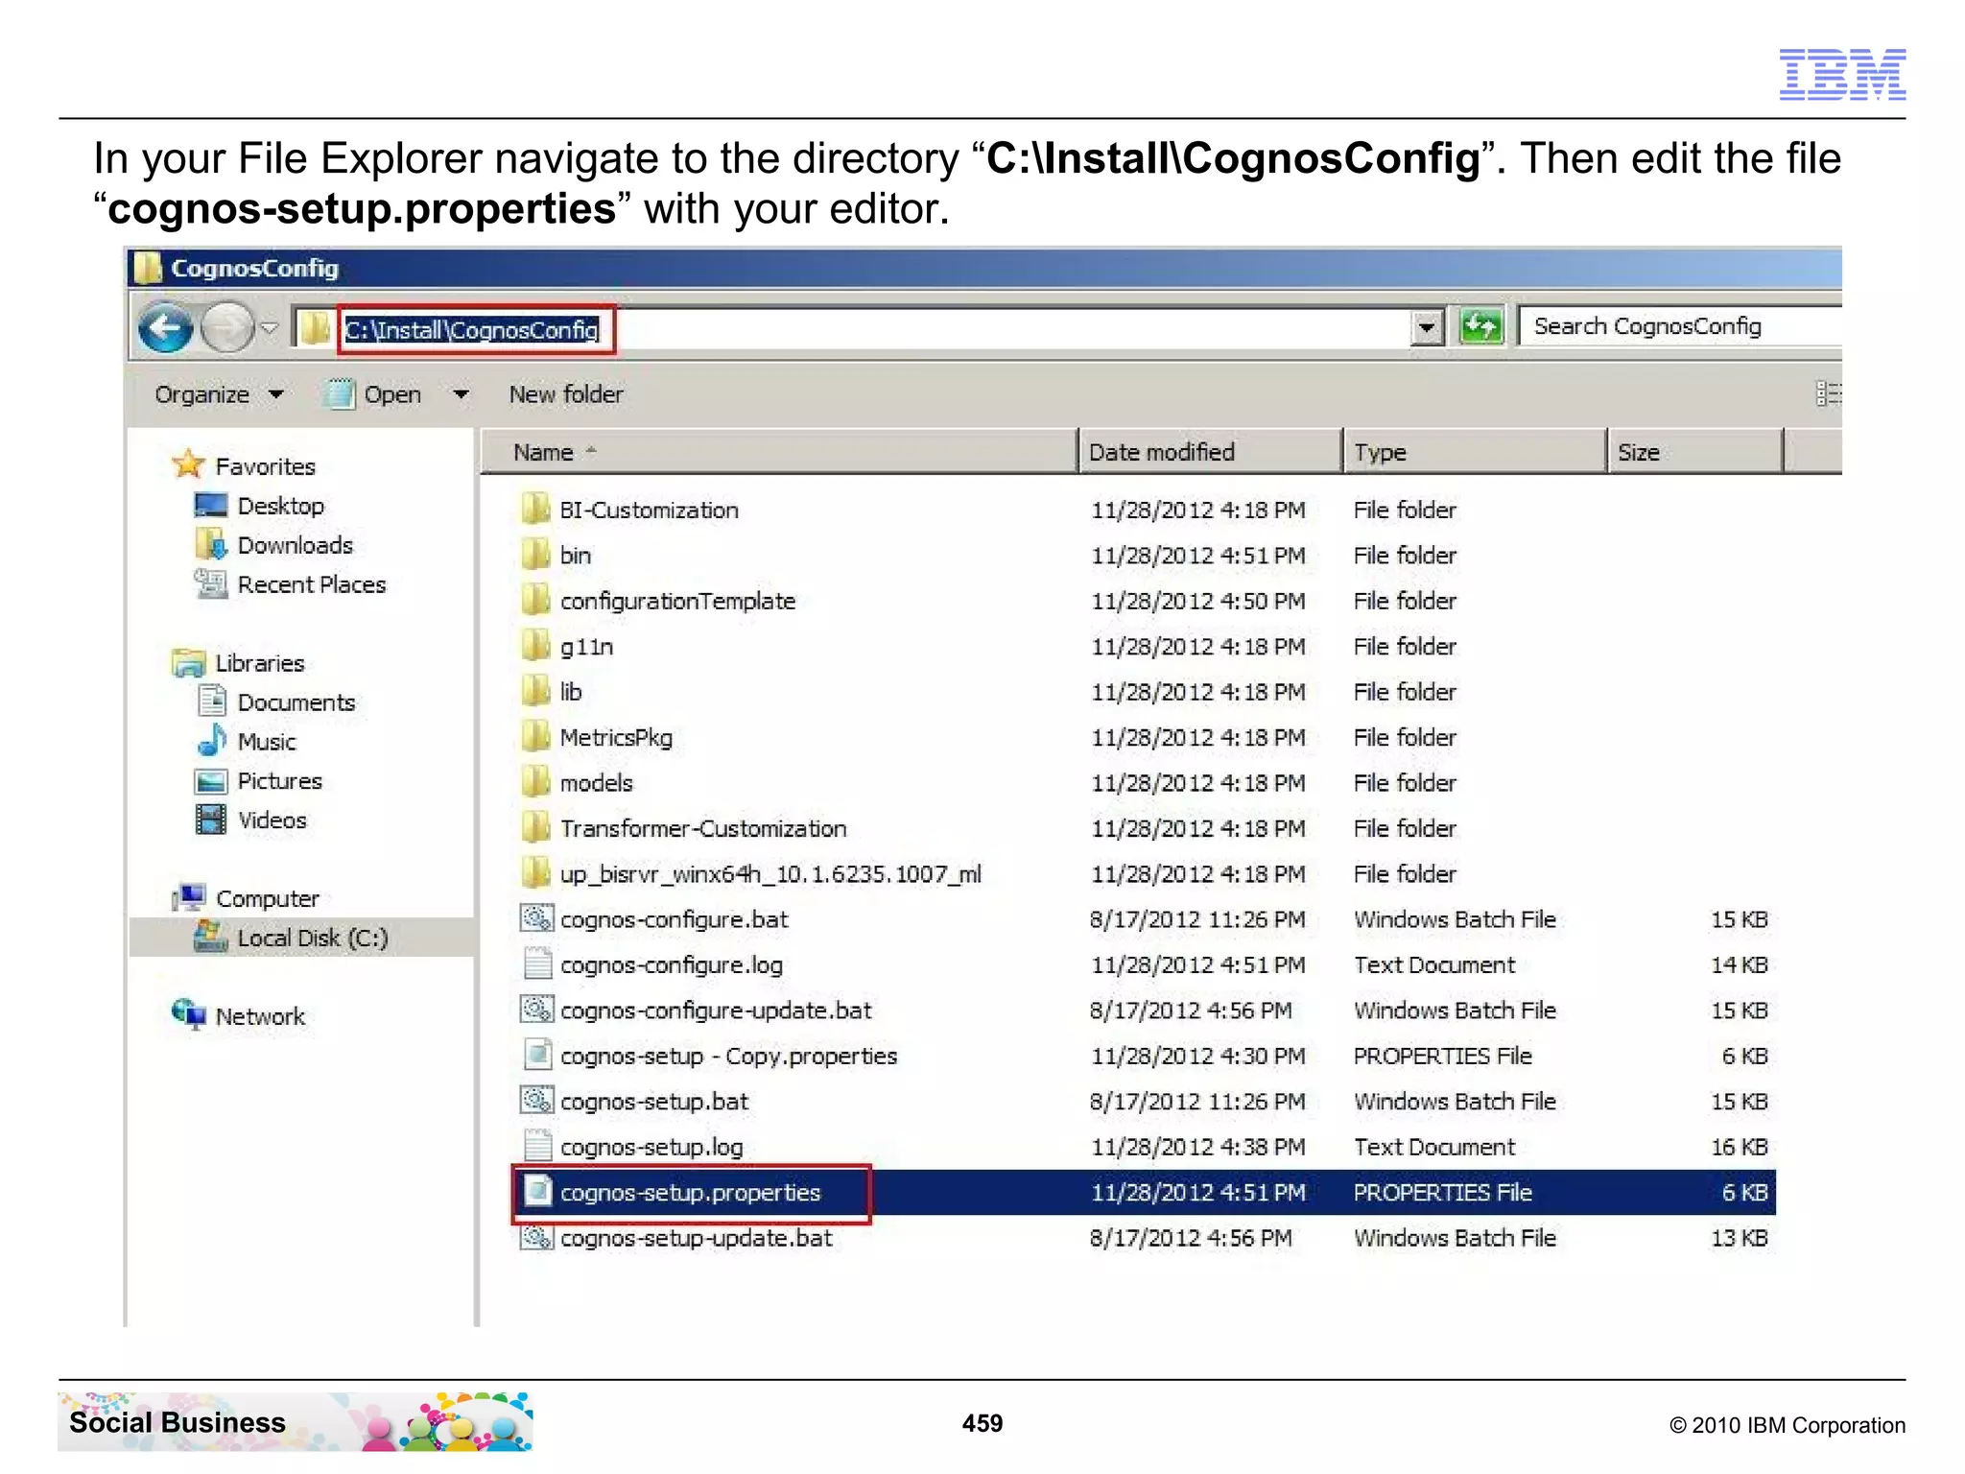The image size is (1965, 1474).
Task: Change view using the views icon
Action: (1828, 393)
